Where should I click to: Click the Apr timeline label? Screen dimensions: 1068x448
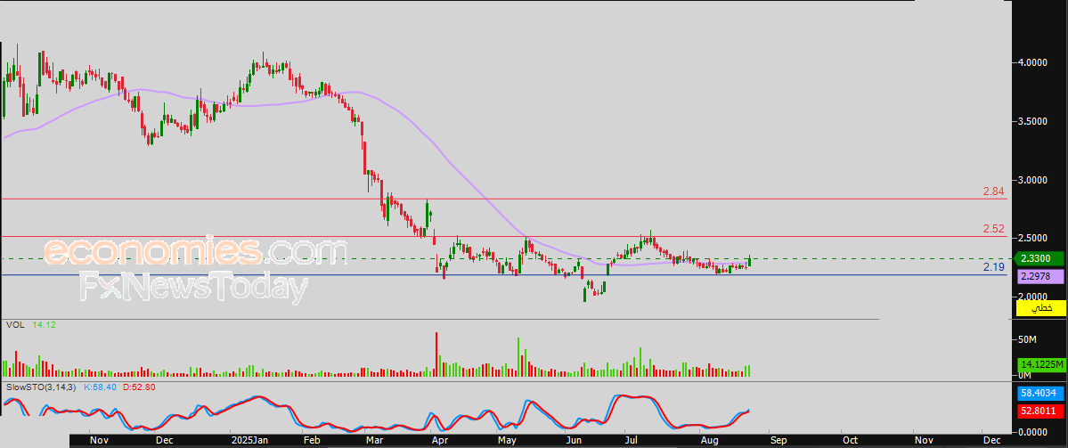pyautogui.click(x=442, y=441)
